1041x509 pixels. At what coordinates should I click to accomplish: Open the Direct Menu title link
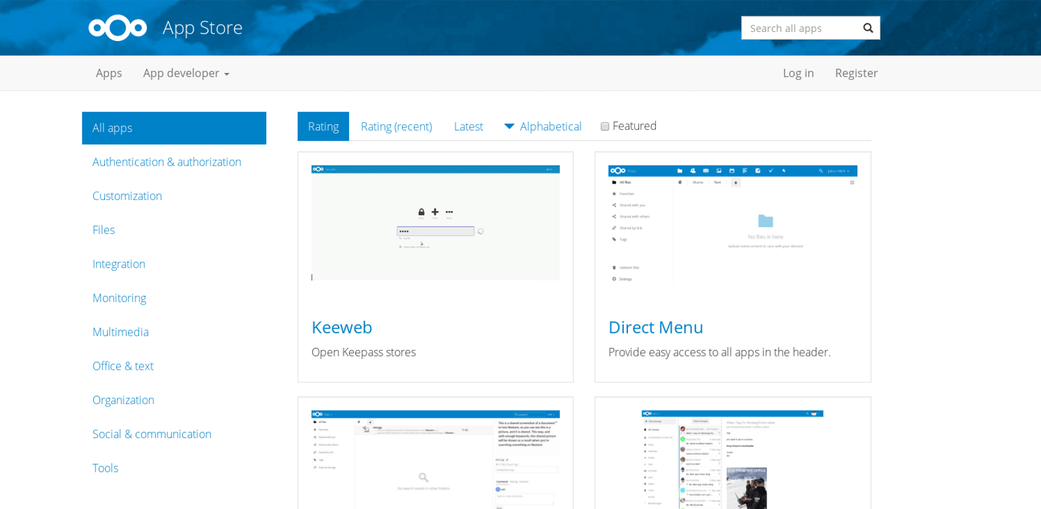click(655, 327)
